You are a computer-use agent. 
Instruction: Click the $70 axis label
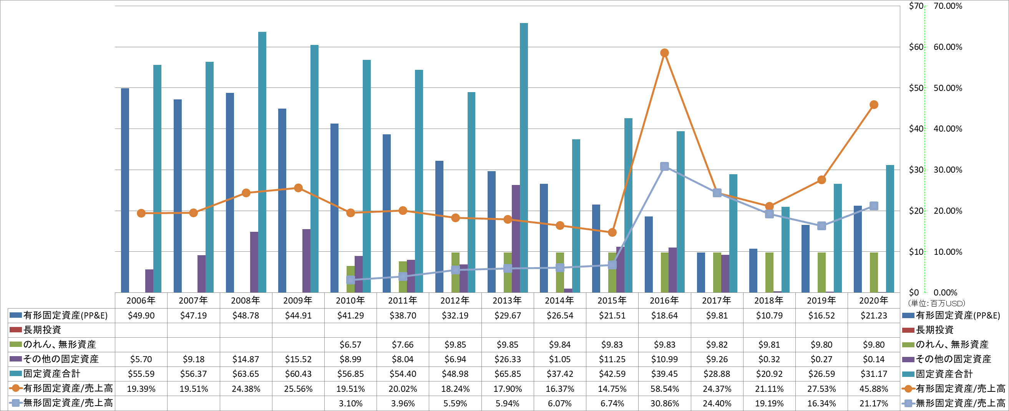[x=916, y=6]
